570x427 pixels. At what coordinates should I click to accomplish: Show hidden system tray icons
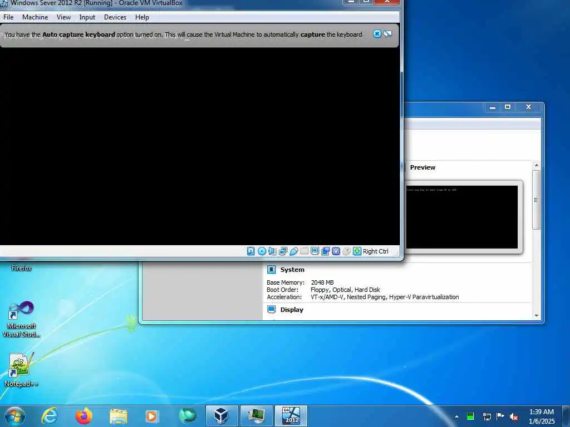point(456,416)
